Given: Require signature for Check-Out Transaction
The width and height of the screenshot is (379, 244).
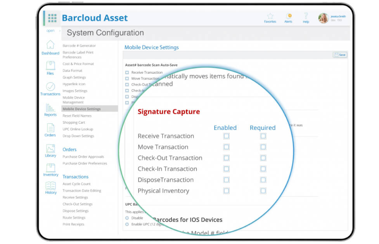Looking at the screenshot, I should pos(263,158).
